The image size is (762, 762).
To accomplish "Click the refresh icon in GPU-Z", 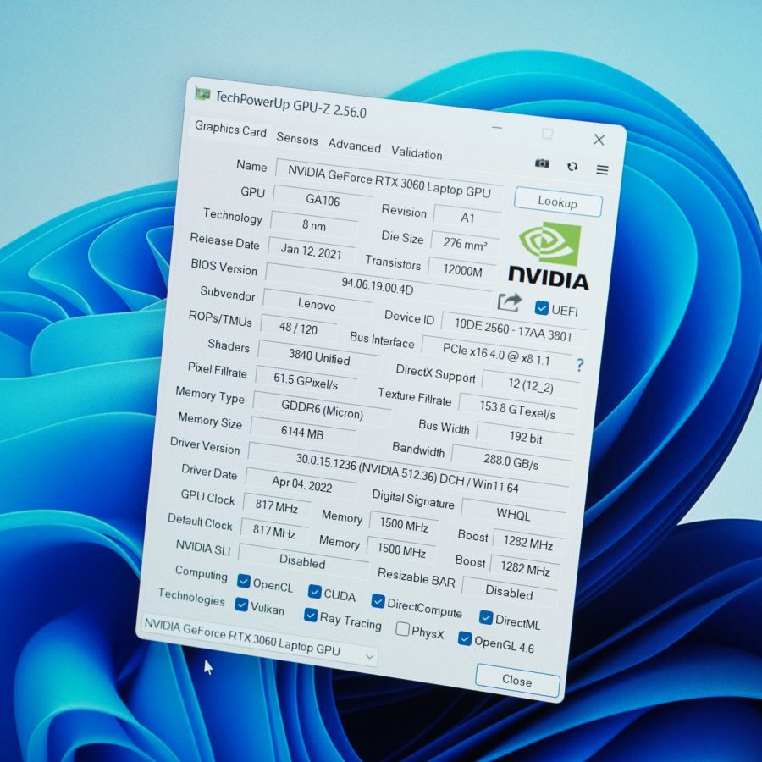I will click(x=572, y=166).
